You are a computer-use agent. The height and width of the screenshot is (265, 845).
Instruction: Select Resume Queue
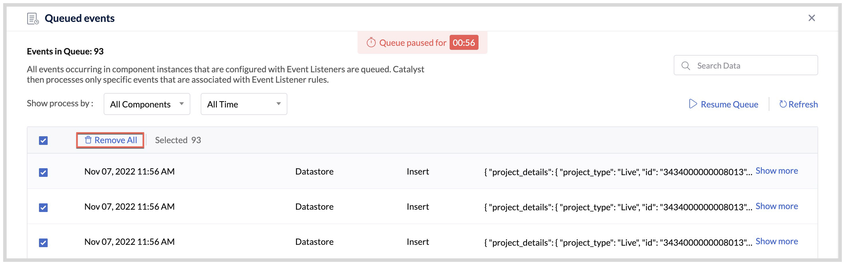coord(729,104)
